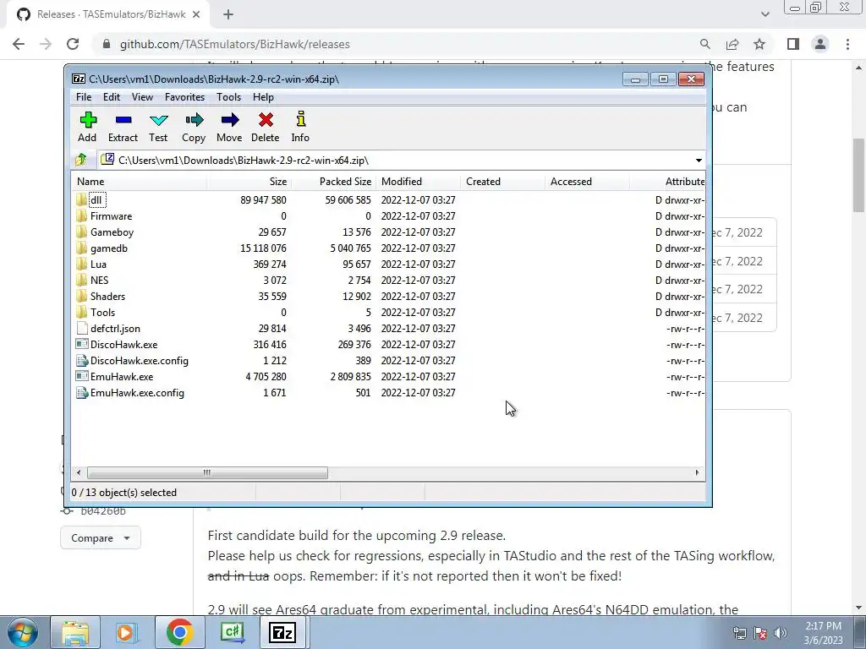The image size is (866, 649).
Task: Open the Help menu
Action: coord(264,97)
